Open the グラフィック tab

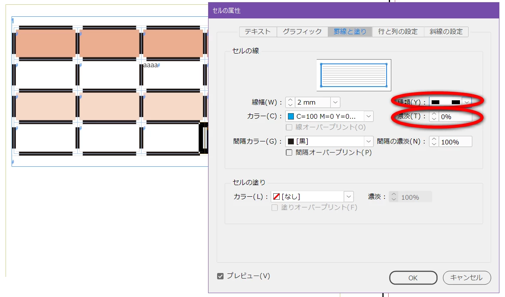(302, 32)
